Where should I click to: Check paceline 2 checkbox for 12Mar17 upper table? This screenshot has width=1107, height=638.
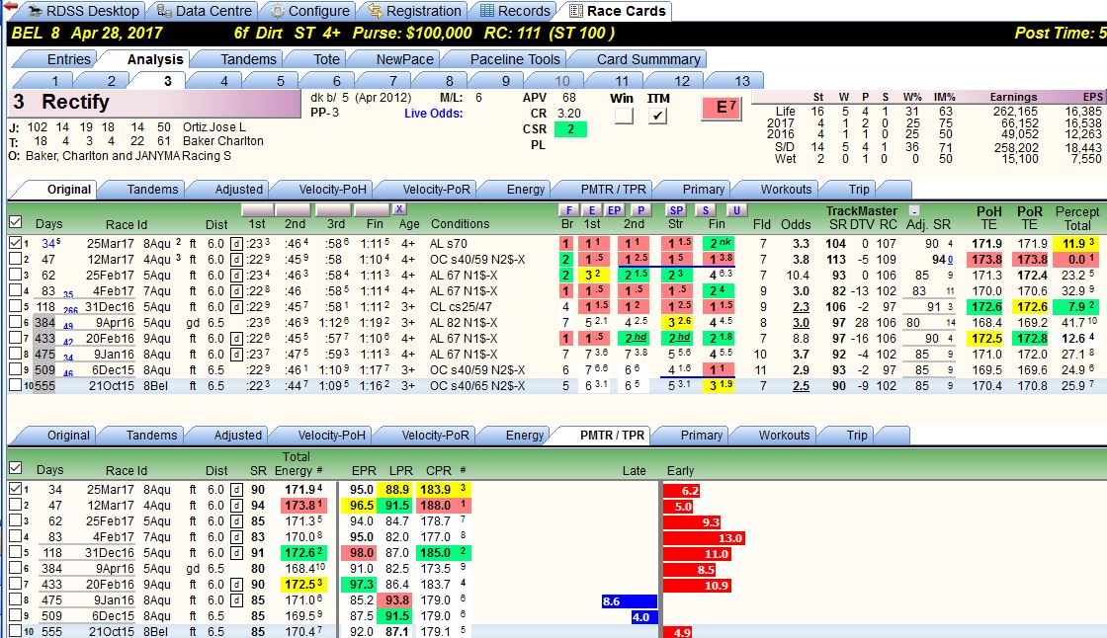[16, 259]
